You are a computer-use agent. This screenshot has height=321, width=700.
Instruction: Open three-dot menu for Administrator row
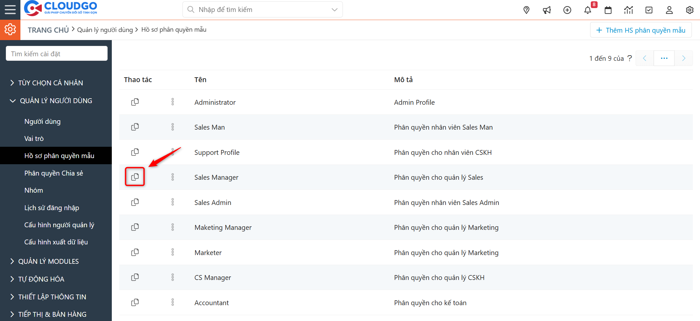(x=172, y=102)
